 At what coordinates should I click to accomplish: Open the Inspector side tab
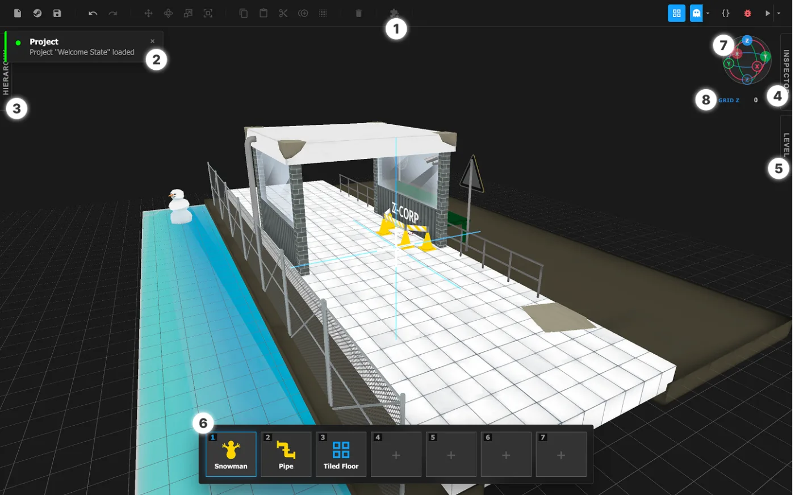coord(786,71)
